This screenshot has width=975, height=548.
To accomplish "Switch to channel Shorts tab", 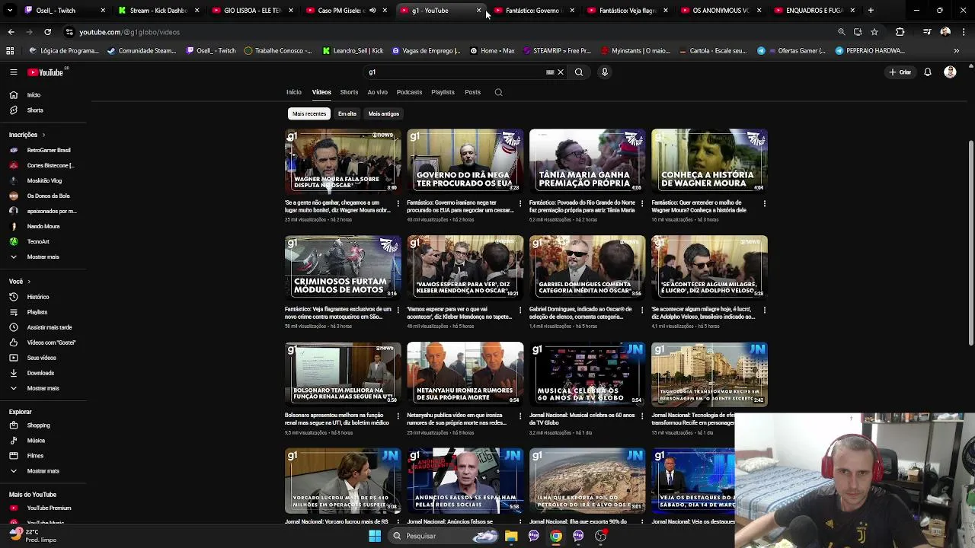I will coord(349,92).
